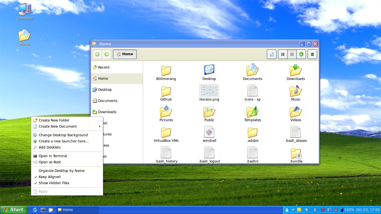Open the file search icon in the toolbar

click(x=271, y=54)
